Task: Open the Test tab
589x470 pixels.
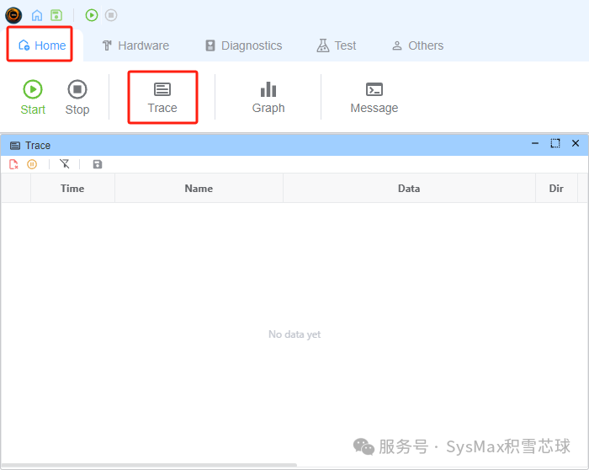Action: [x=337, y=45]
